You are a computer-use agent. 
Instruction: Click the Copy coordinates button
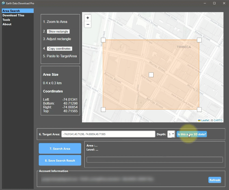(59, 49)
